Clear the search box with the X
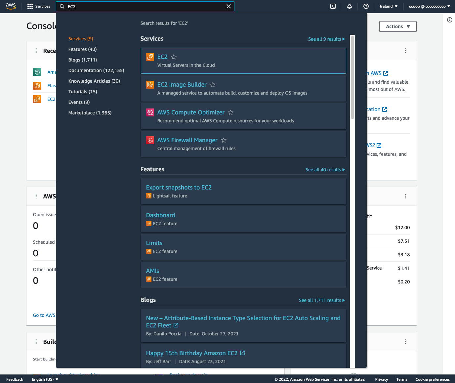Viewport: 455px width, 383px height. pos(228,6)
